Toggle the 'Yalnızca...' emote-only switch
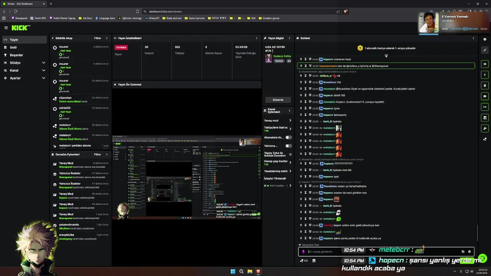The width and height of the screenshot is (491, 276). (288, 146)
